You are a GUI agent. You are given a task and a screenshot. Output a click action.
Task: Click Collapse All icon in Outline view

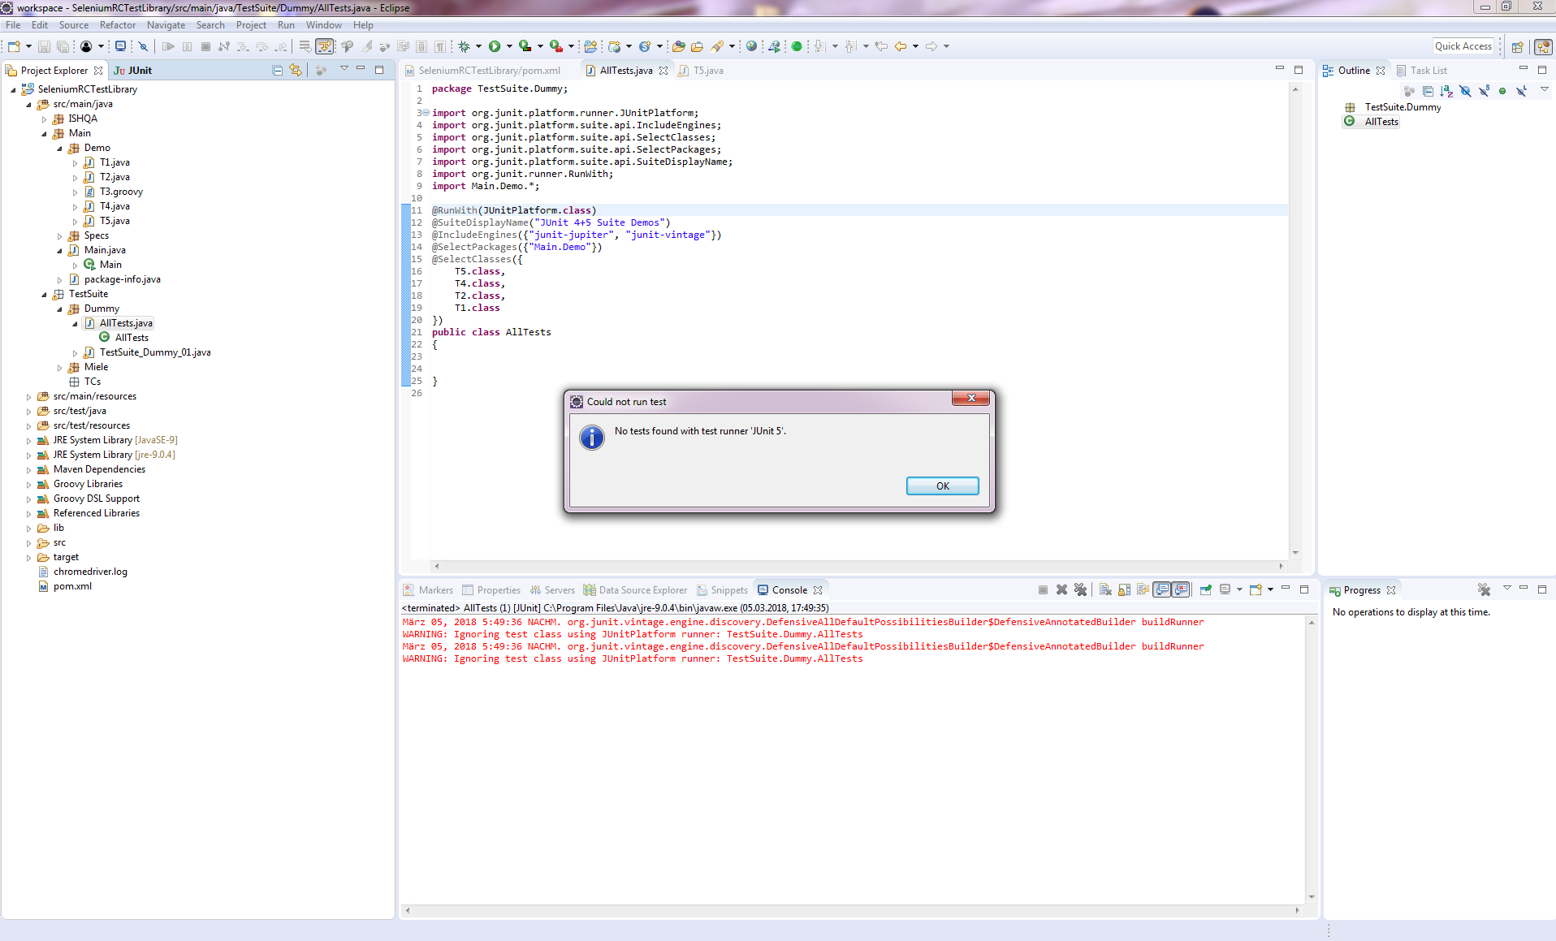(1428, 91)
